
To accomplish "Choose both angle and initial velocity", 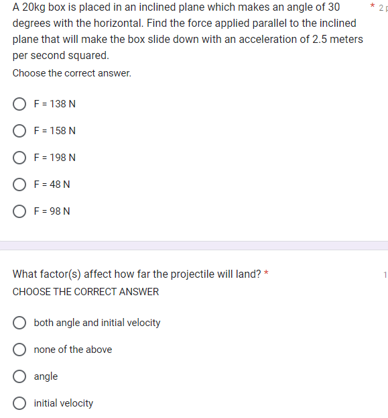I will click(x=19, y=323).
